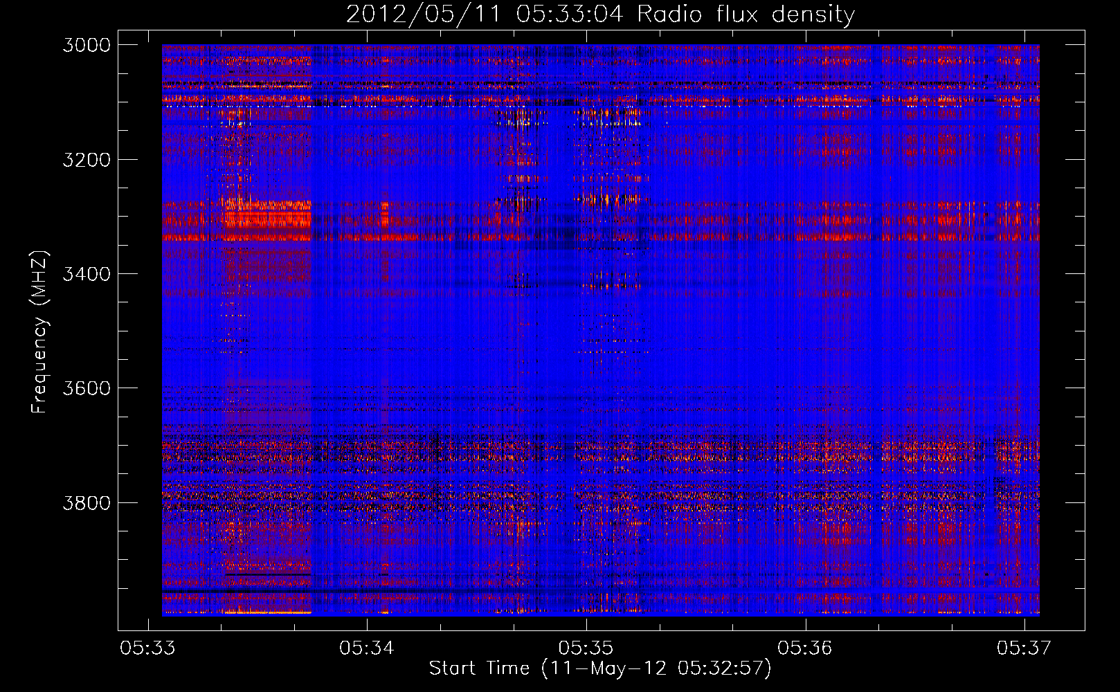Click the 05:34 time tick label

pos(367,648)
